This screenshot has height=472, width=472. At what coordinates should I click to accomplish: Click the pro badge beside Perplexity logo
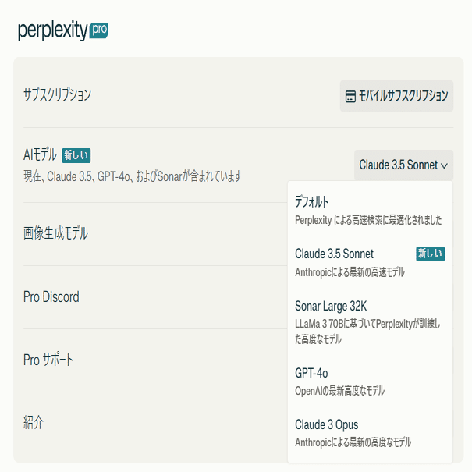pyautogui.click(x=99, y=30)
